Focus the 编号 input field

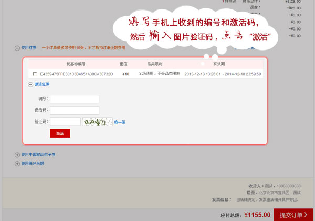click(75, 99)
